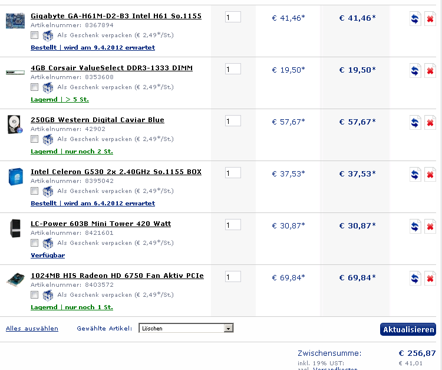Refresh the HIS Radeon HD 6750 row

click(x=415, y=279)
